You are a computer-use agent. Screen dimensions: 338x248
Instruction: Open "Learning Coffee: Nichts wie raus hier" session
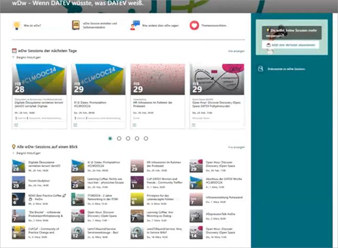coord(97,180)
